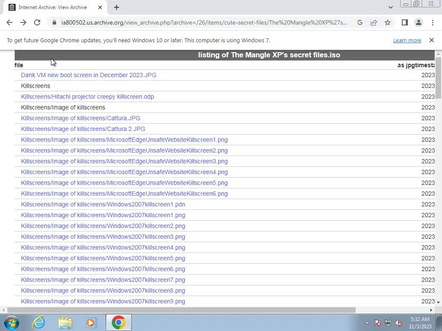
Task: View site information lock icon
Action: click(54, 22)
